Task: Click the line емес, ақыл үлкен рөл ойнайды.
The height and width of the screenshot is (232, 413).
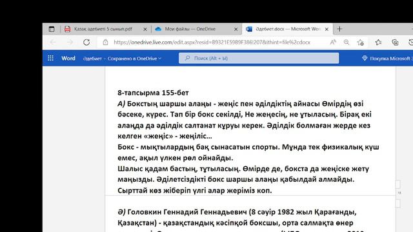Action: [x=175, y=158]
